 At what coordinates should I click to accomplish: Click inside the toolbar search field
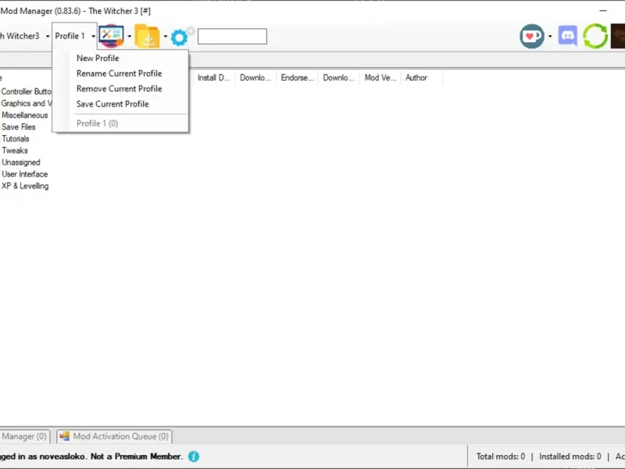coord(232,36)
